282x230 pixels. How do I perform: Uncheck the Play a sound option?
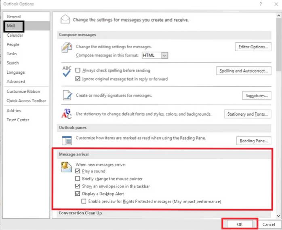tap(78, 171)
